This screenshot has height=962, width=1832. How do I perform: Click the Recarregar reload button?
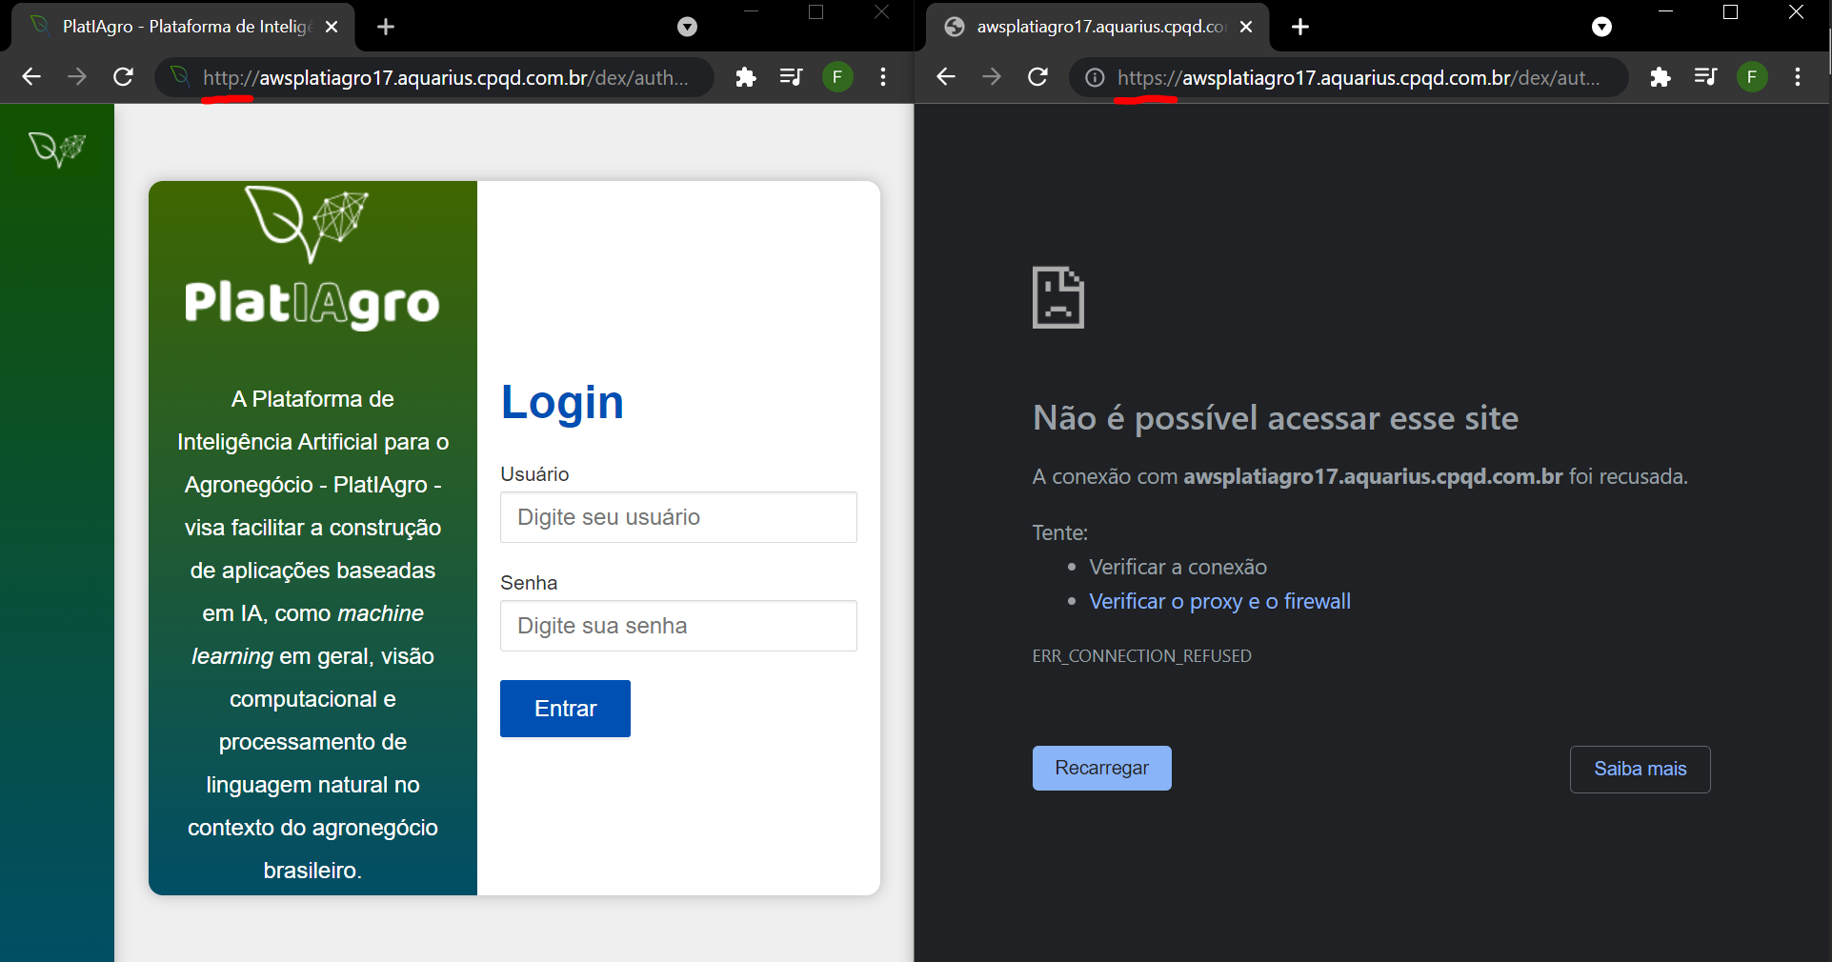coord(1102,768)
